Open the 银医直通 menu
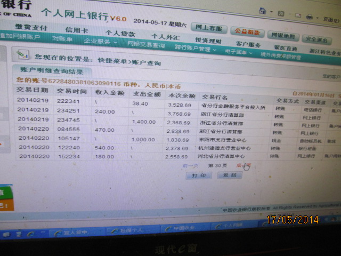341x256 pixels. 286,48
